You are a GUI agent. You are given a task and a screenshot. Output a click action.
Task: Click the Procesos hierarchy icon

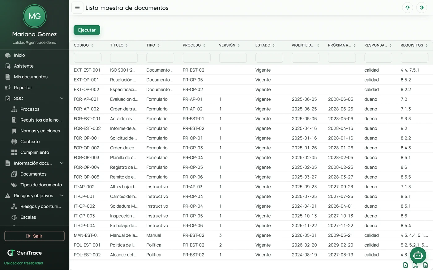(x=14, y=109)
